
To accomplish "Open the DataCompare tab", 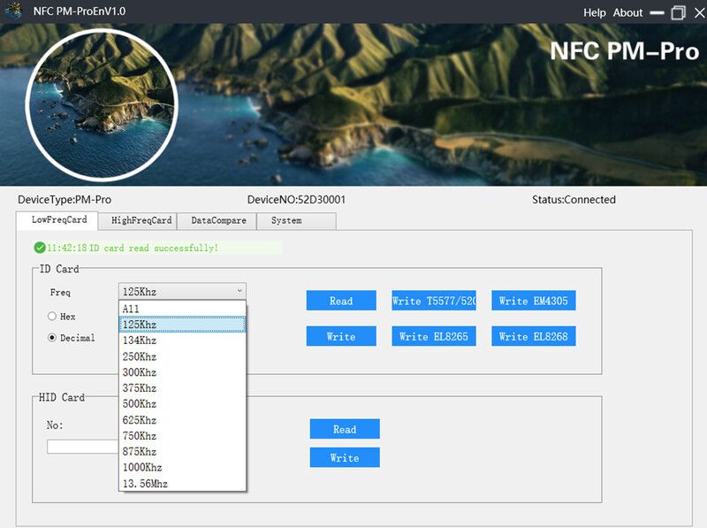I will click(x=218, y=220).
